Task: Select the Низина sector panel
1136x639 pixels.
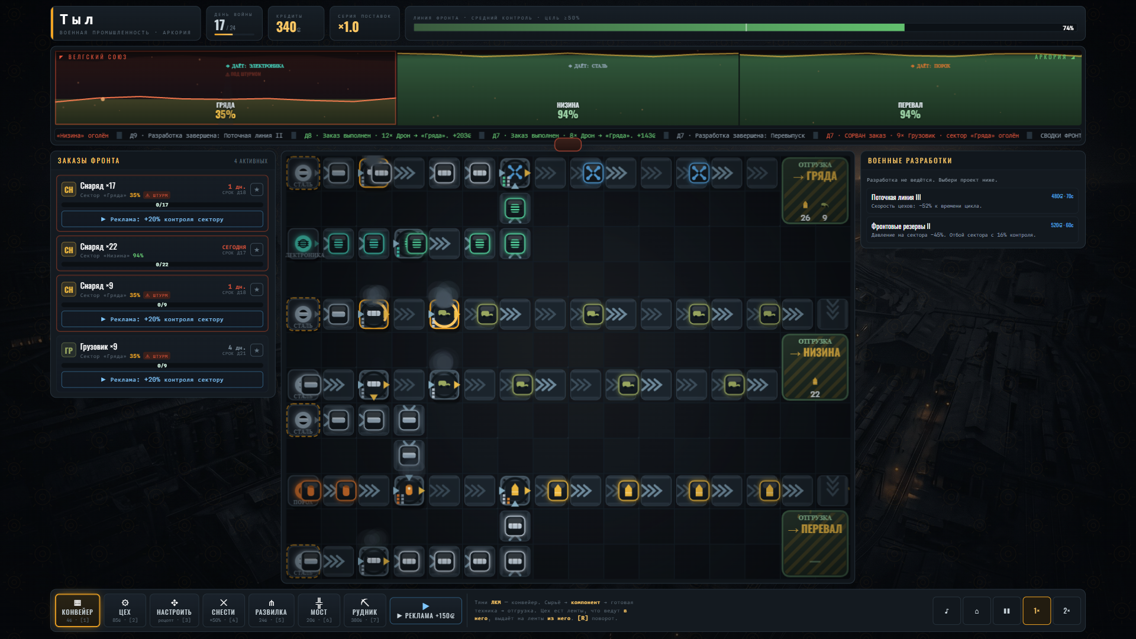Action: point(567,88)
